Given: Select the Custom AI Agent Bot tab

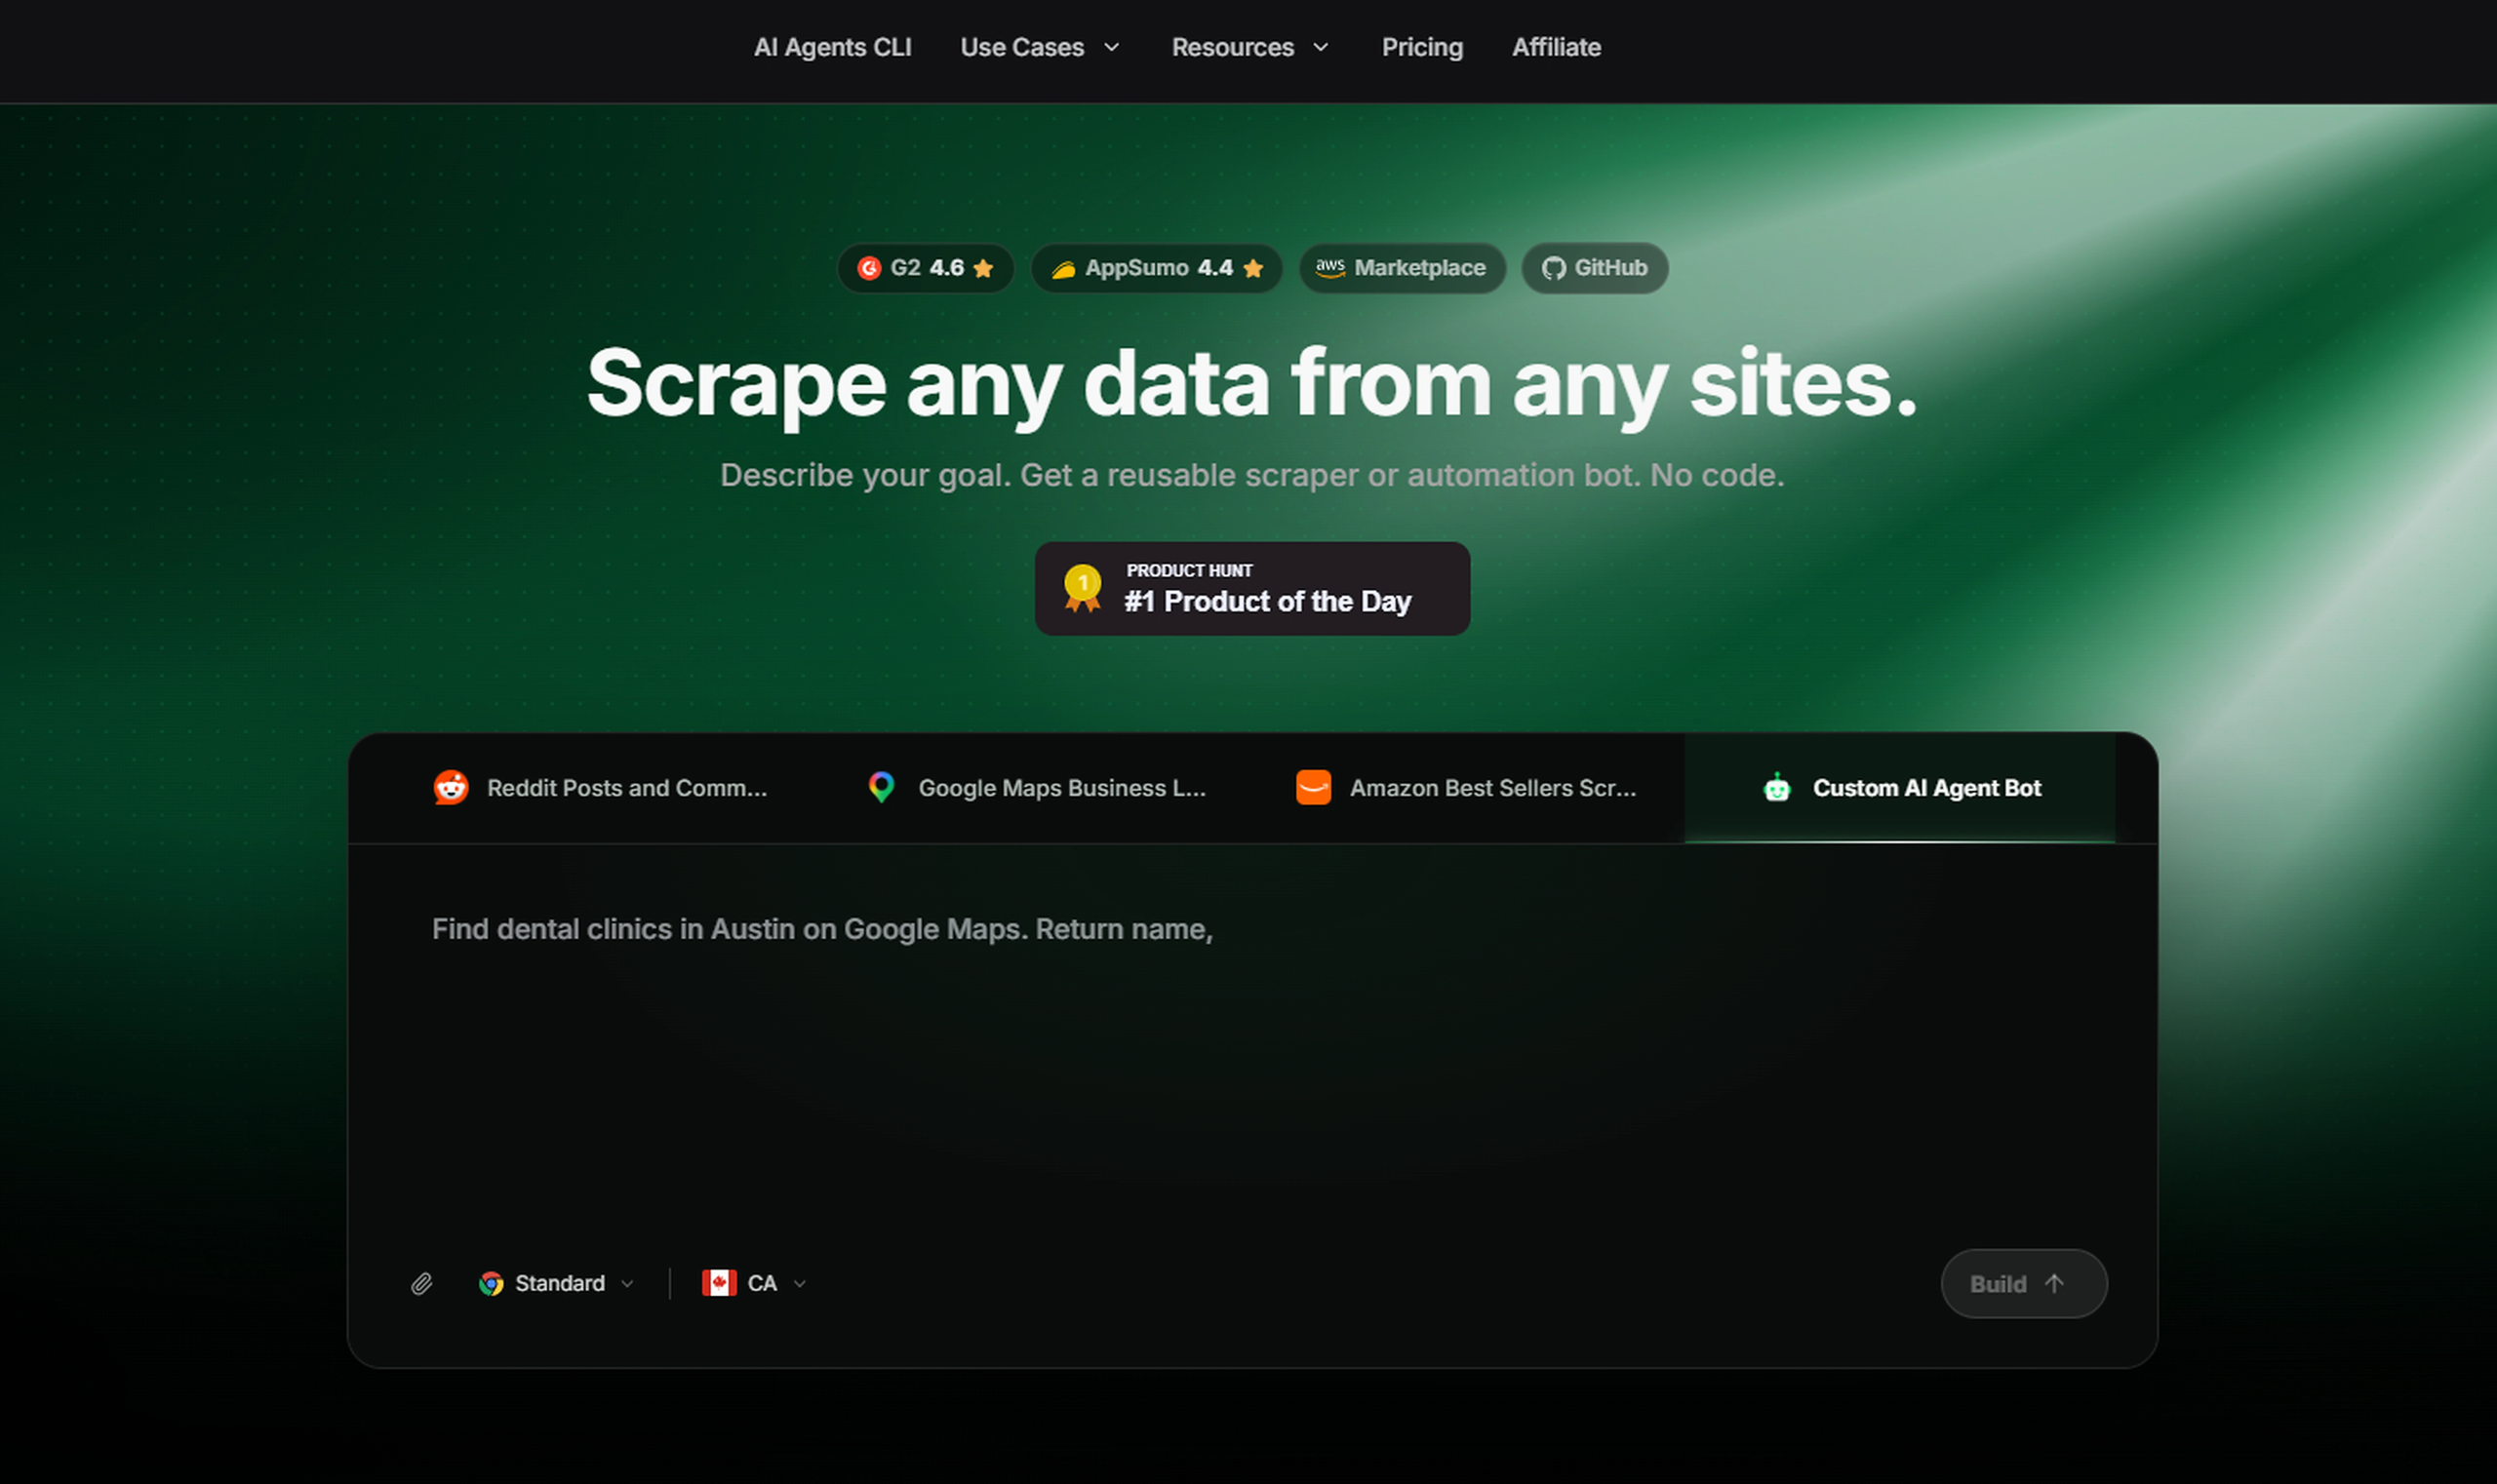Looking at the screenshot, I should click(x=1900, y=788).
